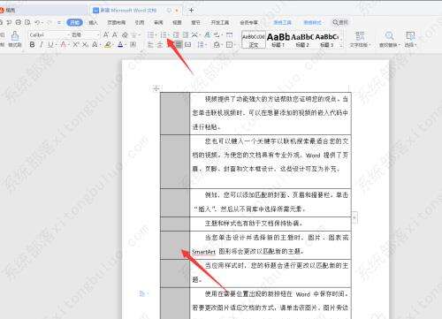The width and height of the screenshot is (442, 319).
Task: Open the Calibri font name dropdown
Action: [50, 35]
